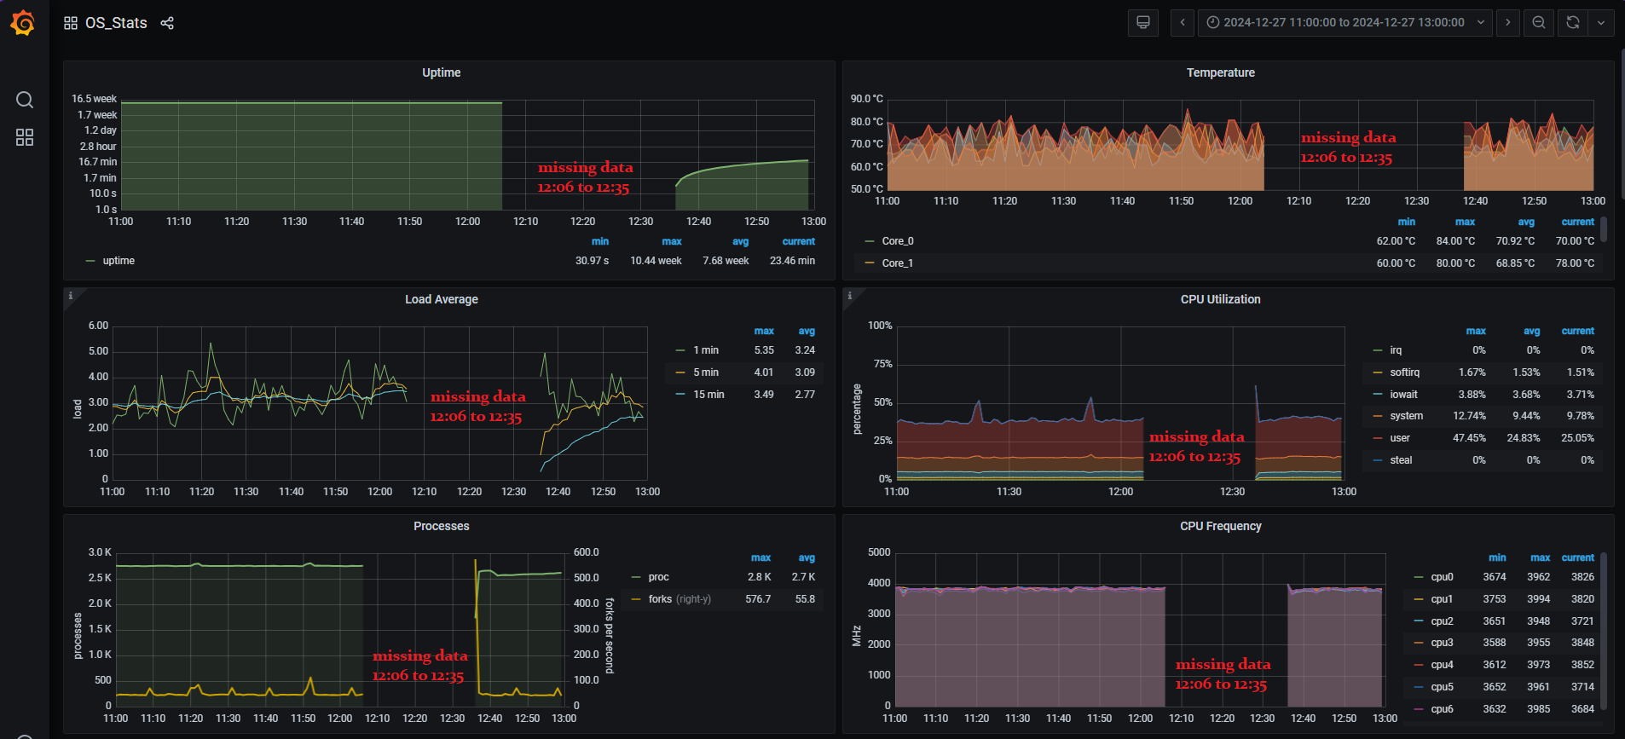Viewport: 1625px width, 739px height.
Task: Toggle the proc series in Processes
Action: tap(658, 577)
